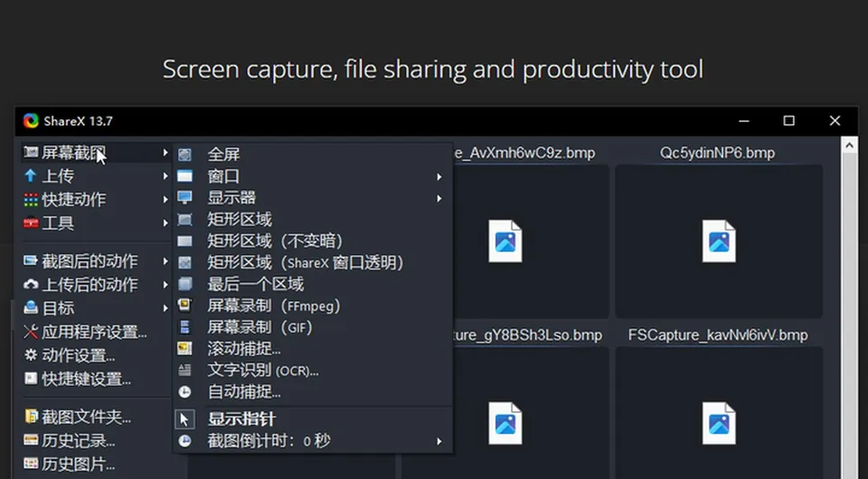868x479 pixels.
Task: Expand the 上传 submenu arrow
Action: coord(165,176)
